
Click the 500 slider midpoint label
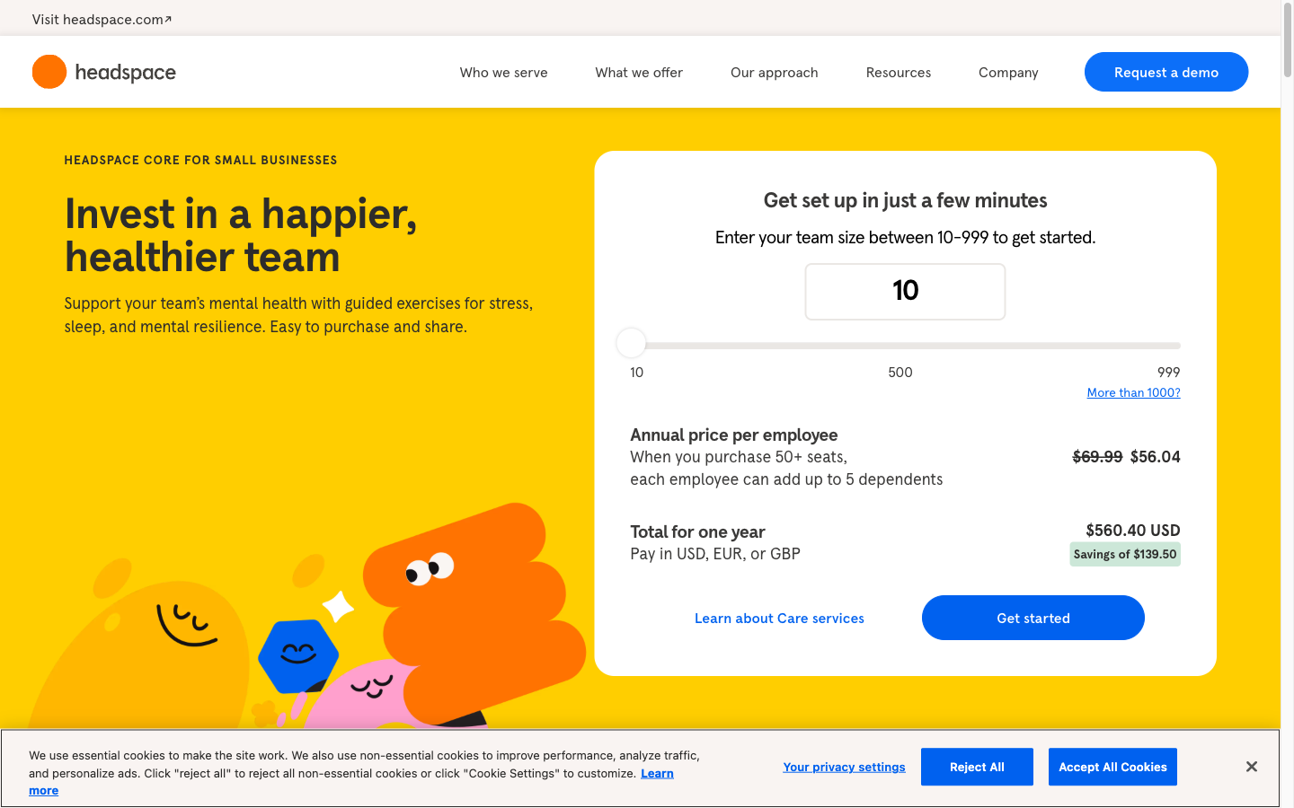coord(900,373)
